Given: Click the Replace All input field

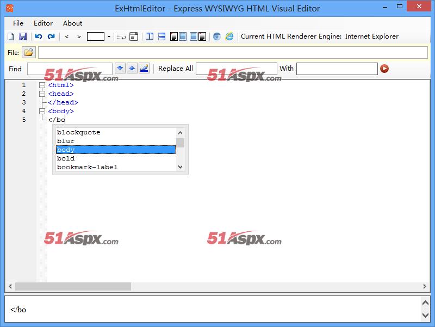Looking at the screenshot, I should (237, 69).
